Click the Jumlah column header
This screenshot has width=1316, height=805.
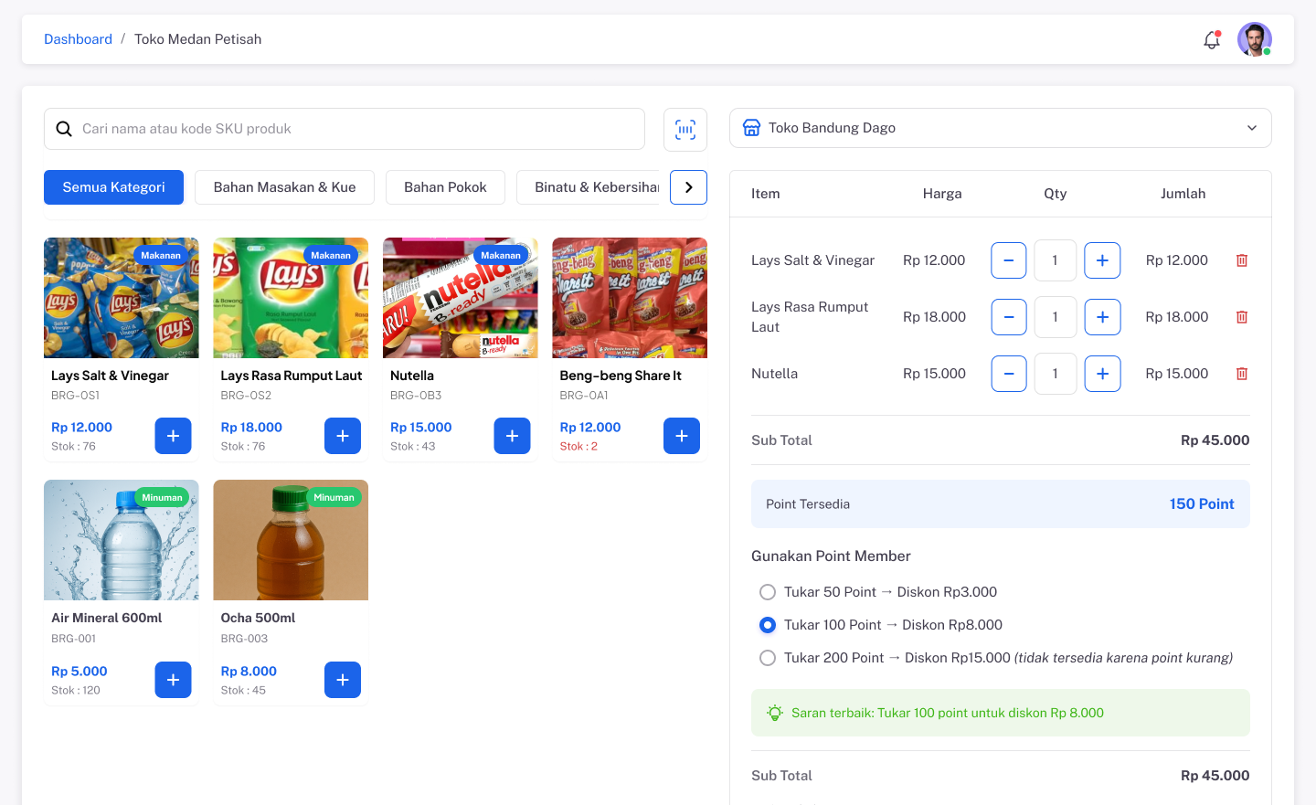[x=1183, y=194]
